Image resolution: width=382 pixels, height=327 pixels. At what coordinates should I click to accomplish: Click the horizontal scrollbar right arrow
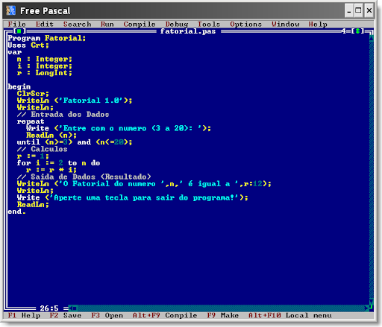point(367,308)
